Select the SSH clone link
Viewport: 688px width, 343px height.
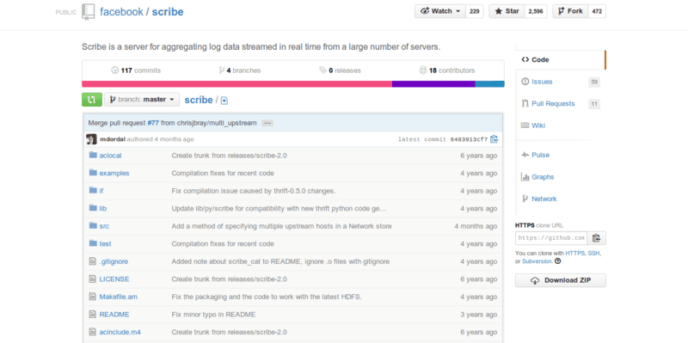click(594, 253)
